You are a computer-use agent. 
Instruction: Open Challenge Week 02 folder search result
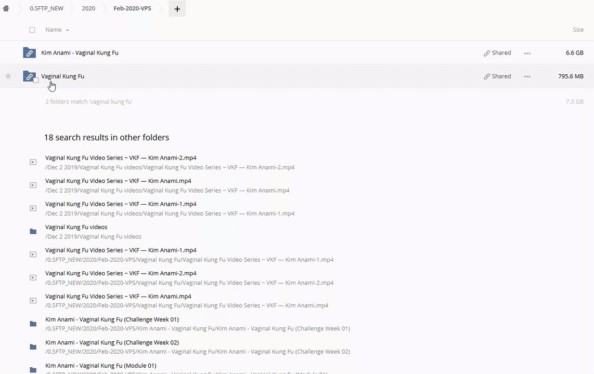[x=112, y=342]
